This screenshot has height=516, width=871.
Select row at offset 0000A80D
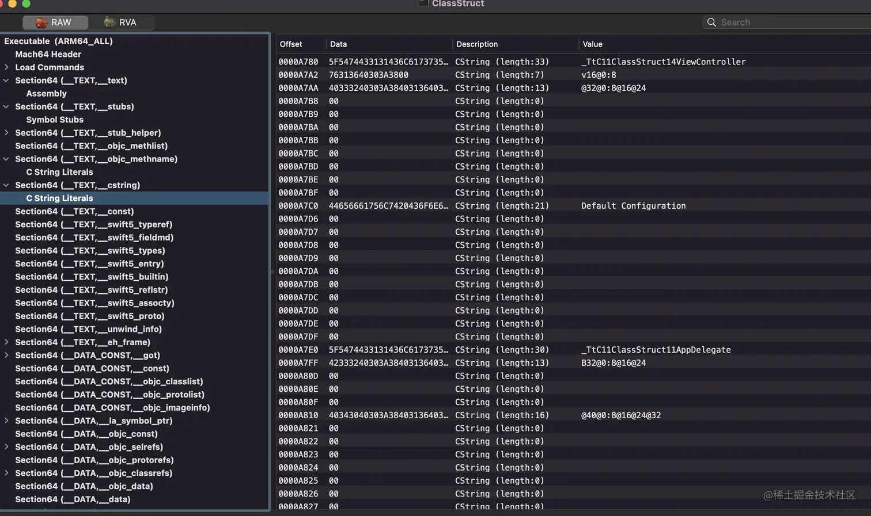[573, 376]
